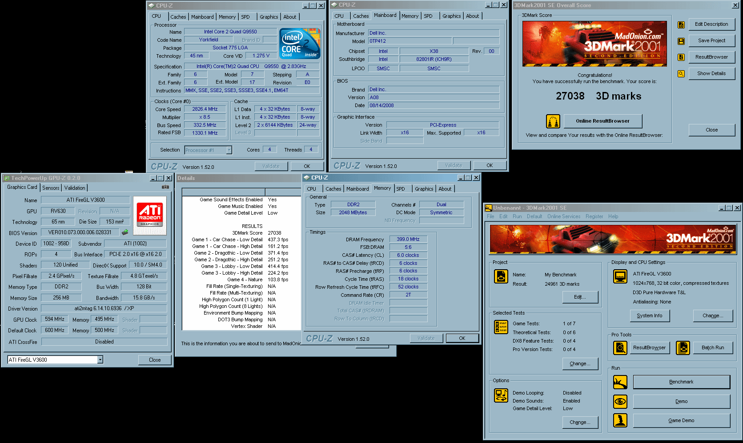The image size is (743, 443).
Task: Click Close button in GPU-Z window
Action: click(x=155, y=360)
